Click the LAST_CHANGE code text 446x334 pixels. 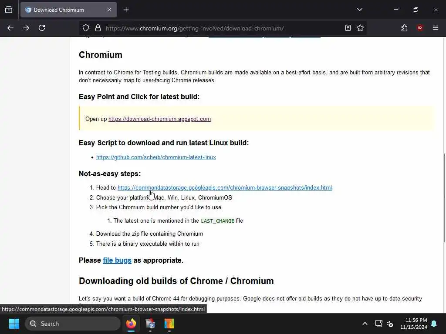click(218, 221)
